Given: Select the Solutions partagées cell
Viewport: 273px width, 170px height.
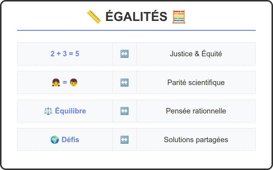Looking at the screenshot, I should pos(196,139).
